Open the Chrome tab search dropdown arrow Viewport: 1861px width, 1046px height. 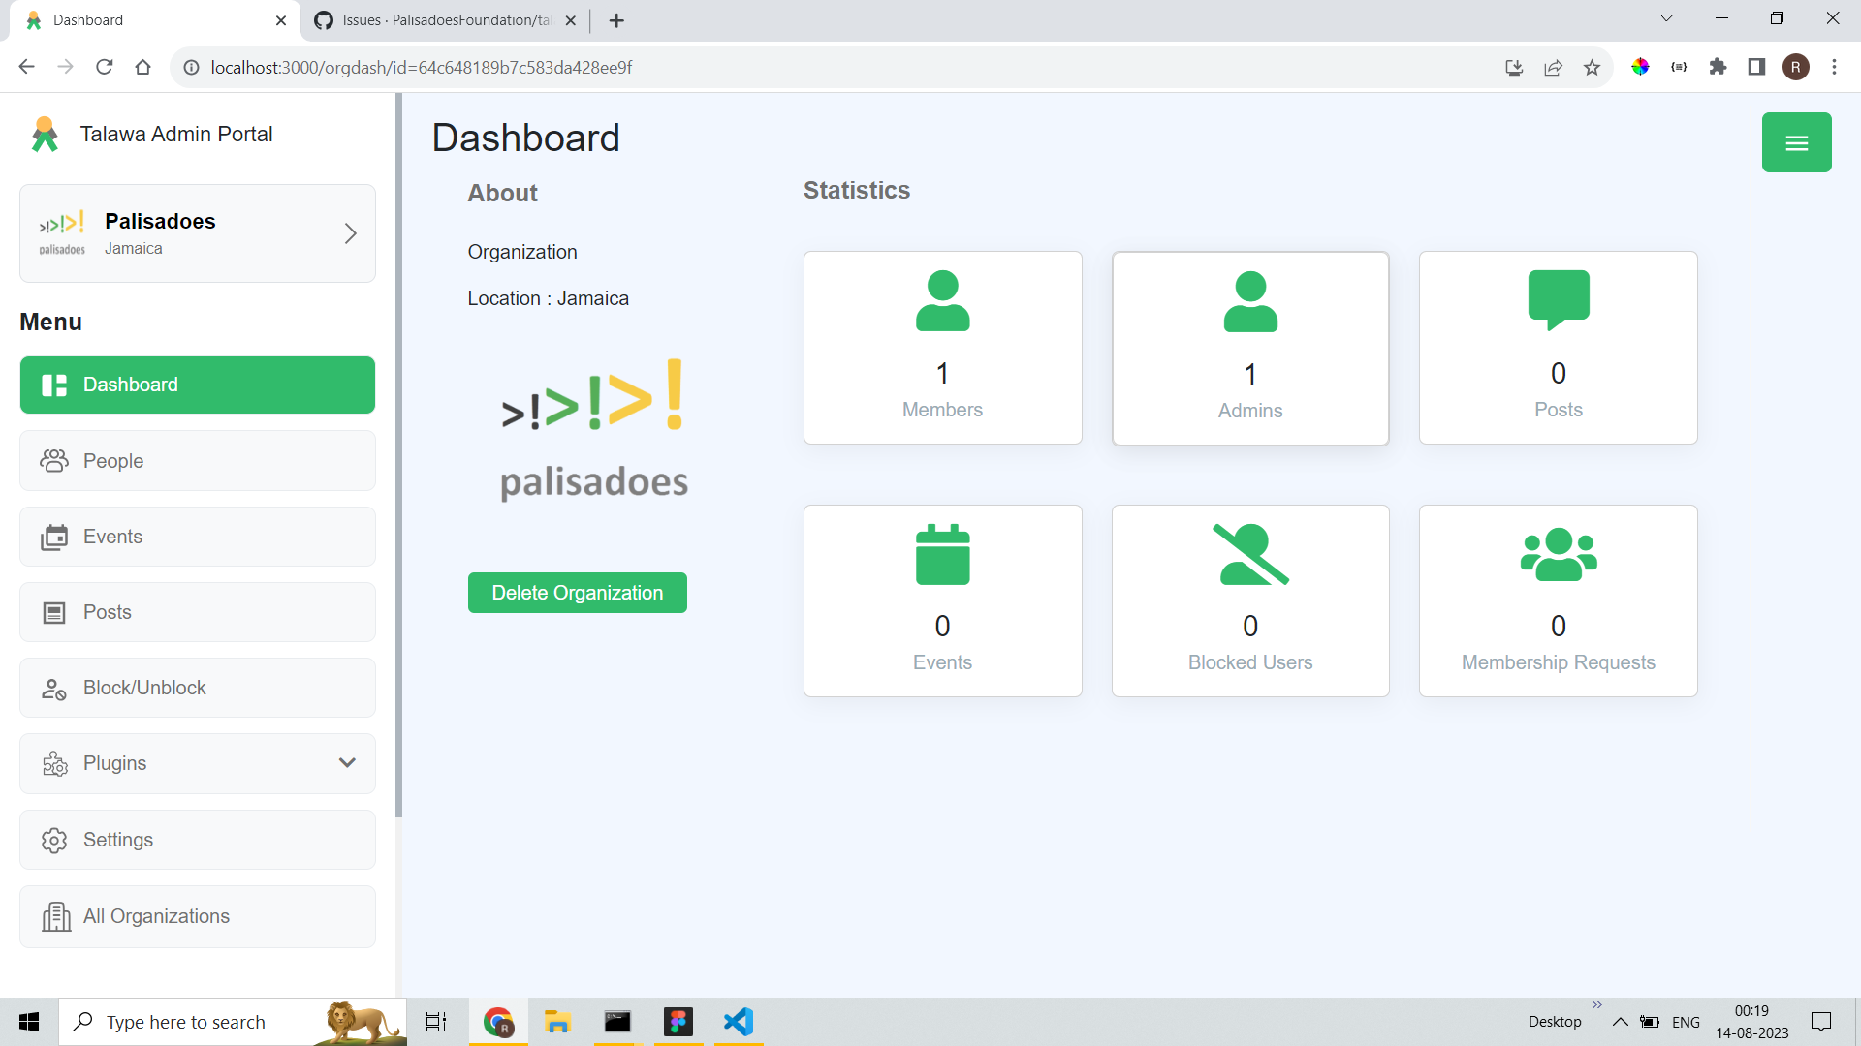tap(1666, 18)
